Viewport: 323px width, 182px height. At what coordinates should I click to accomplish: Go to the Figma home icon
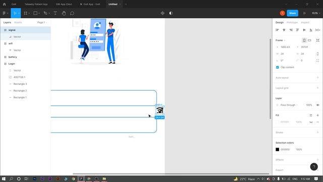click(4, 4)
